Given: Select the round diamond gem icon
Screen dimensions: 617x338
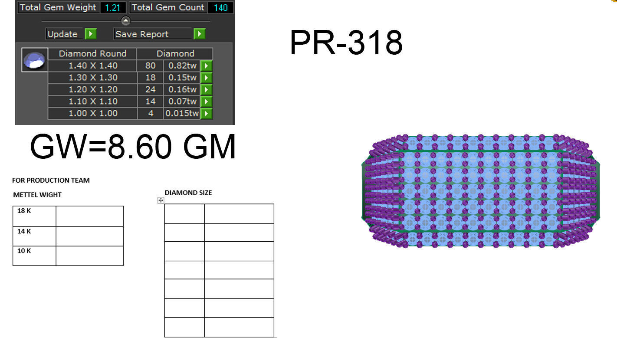Looking at the screenshot, I should click(x=35, y=60).
